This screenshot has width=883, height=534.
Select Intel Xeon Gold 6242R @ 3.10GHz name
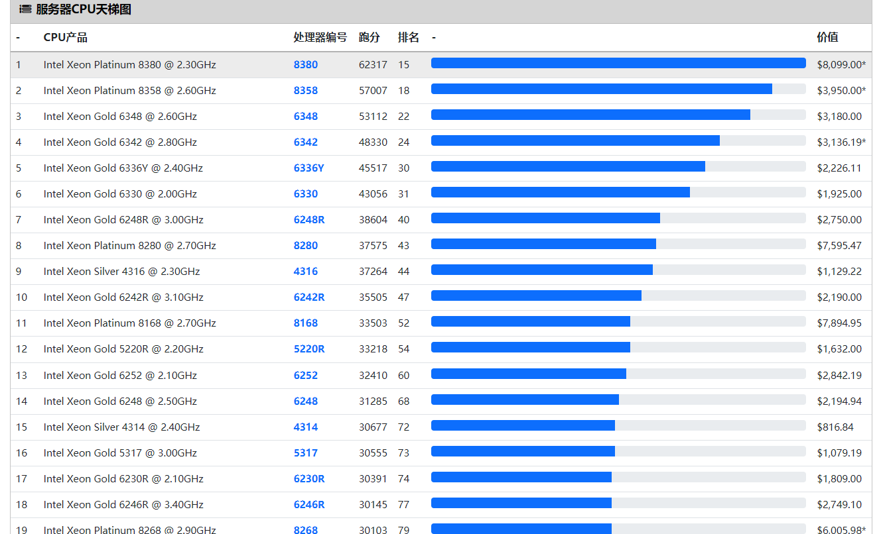click(x=123, y=297)
